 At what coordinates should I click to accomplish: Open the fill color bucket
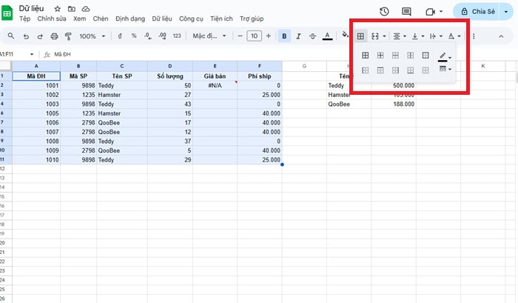pos(345,35)
